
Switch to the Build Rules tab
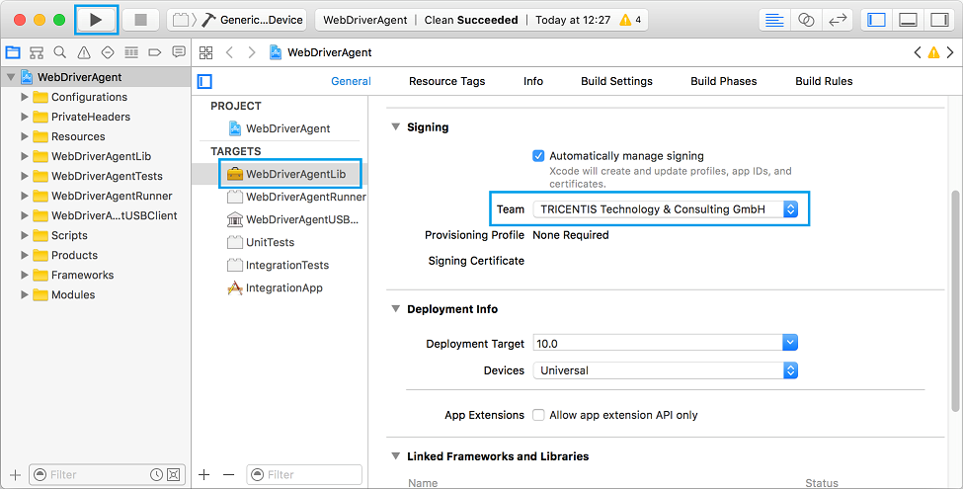[824, 81]
